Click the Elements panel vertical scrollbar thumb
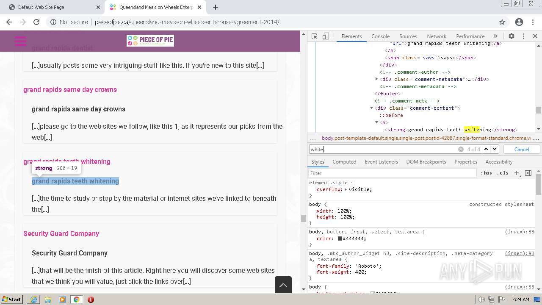This screenshot has width=542, height=305. 538,110
